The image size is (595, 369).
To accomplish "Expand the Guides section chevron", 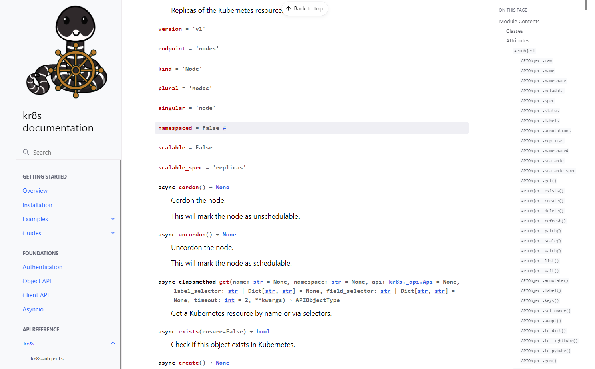I will point(113,233).
